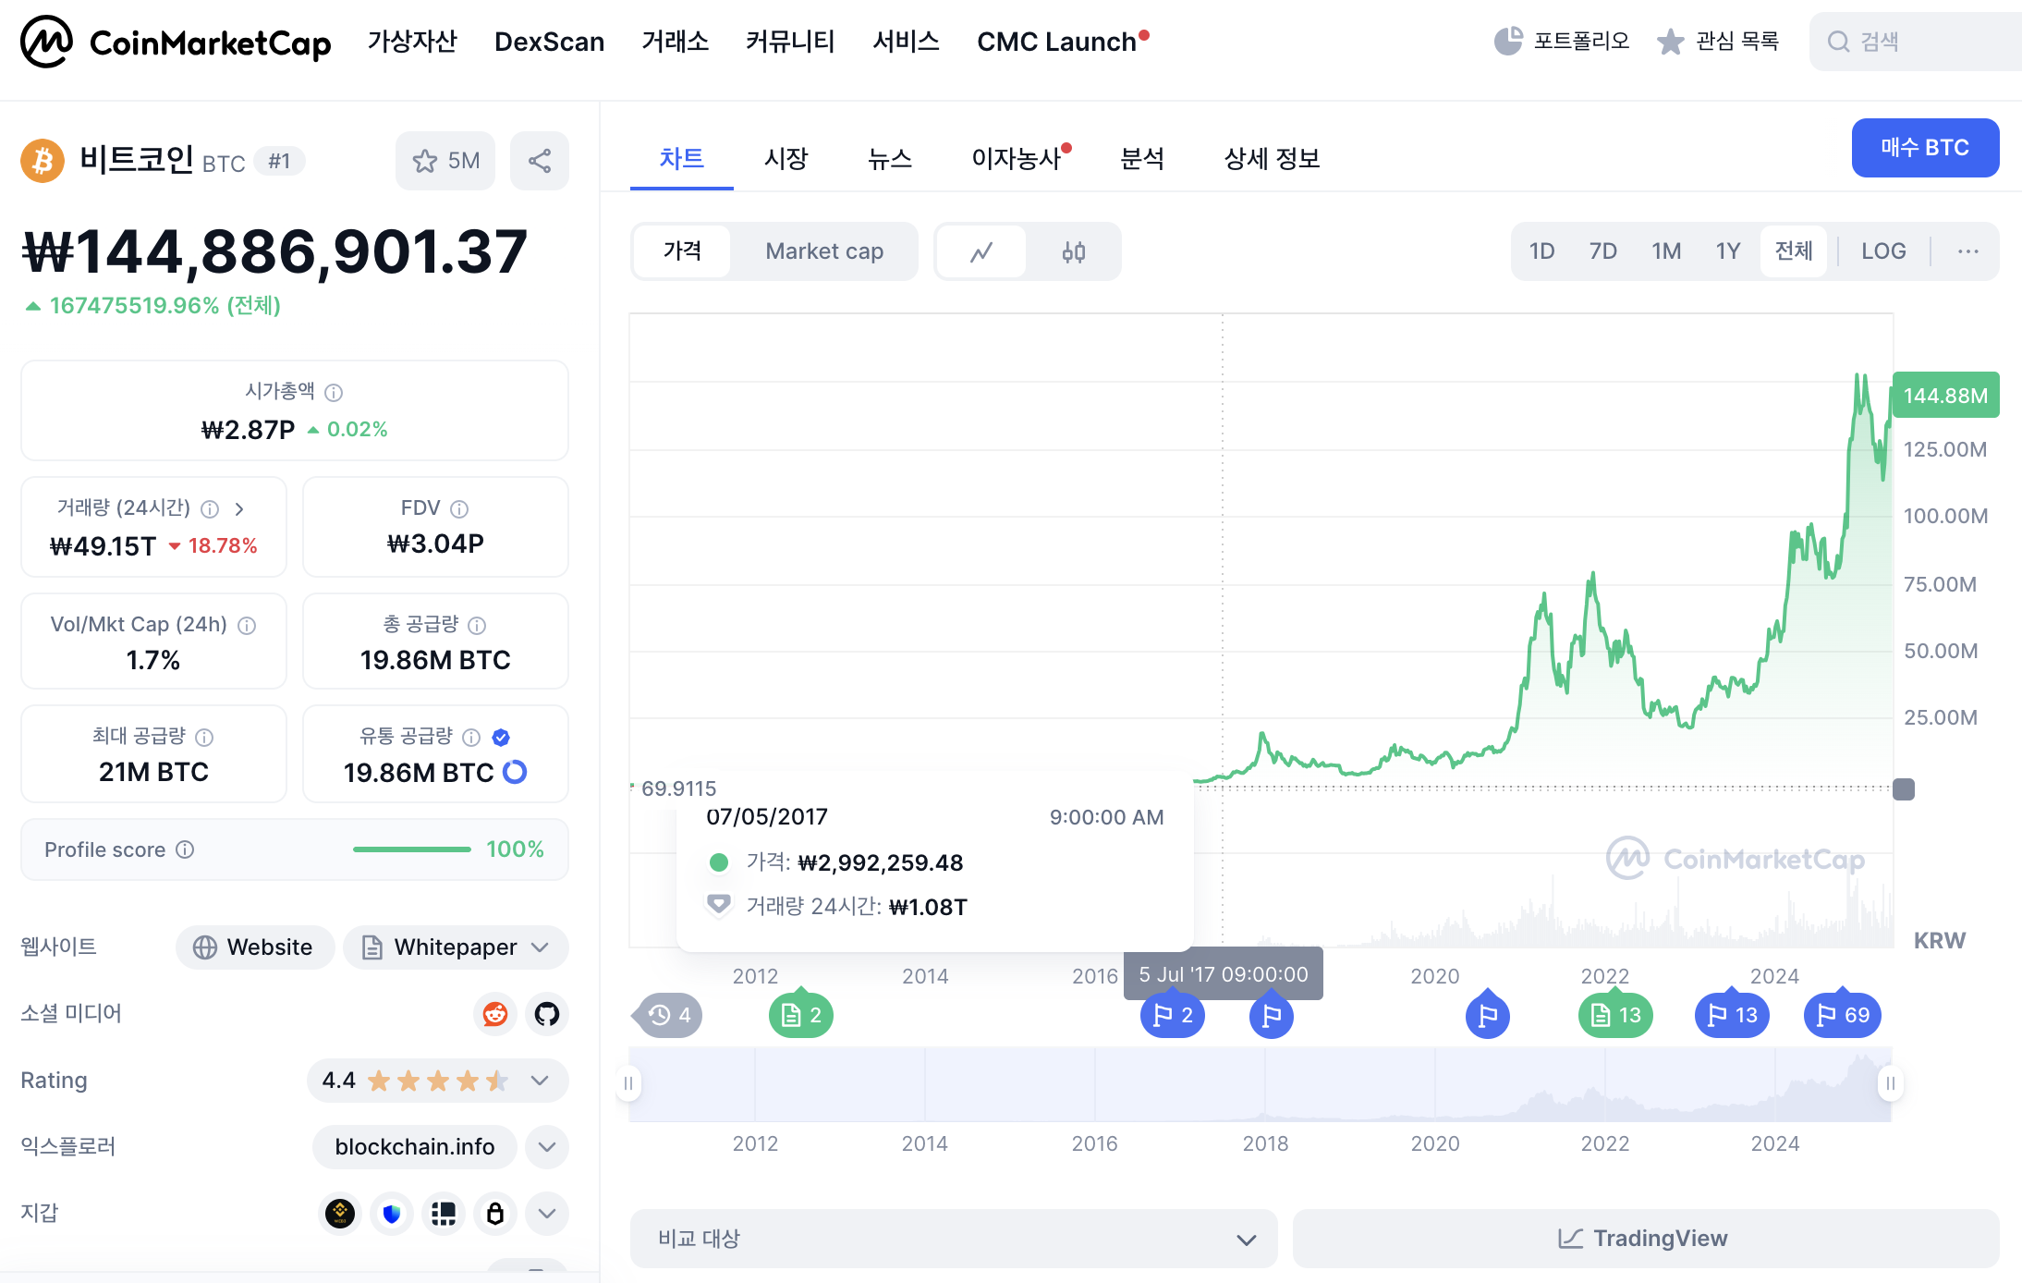The image size is (2022, 1283).
Task: Open the DexScan menu item
Action: (549, 42)
